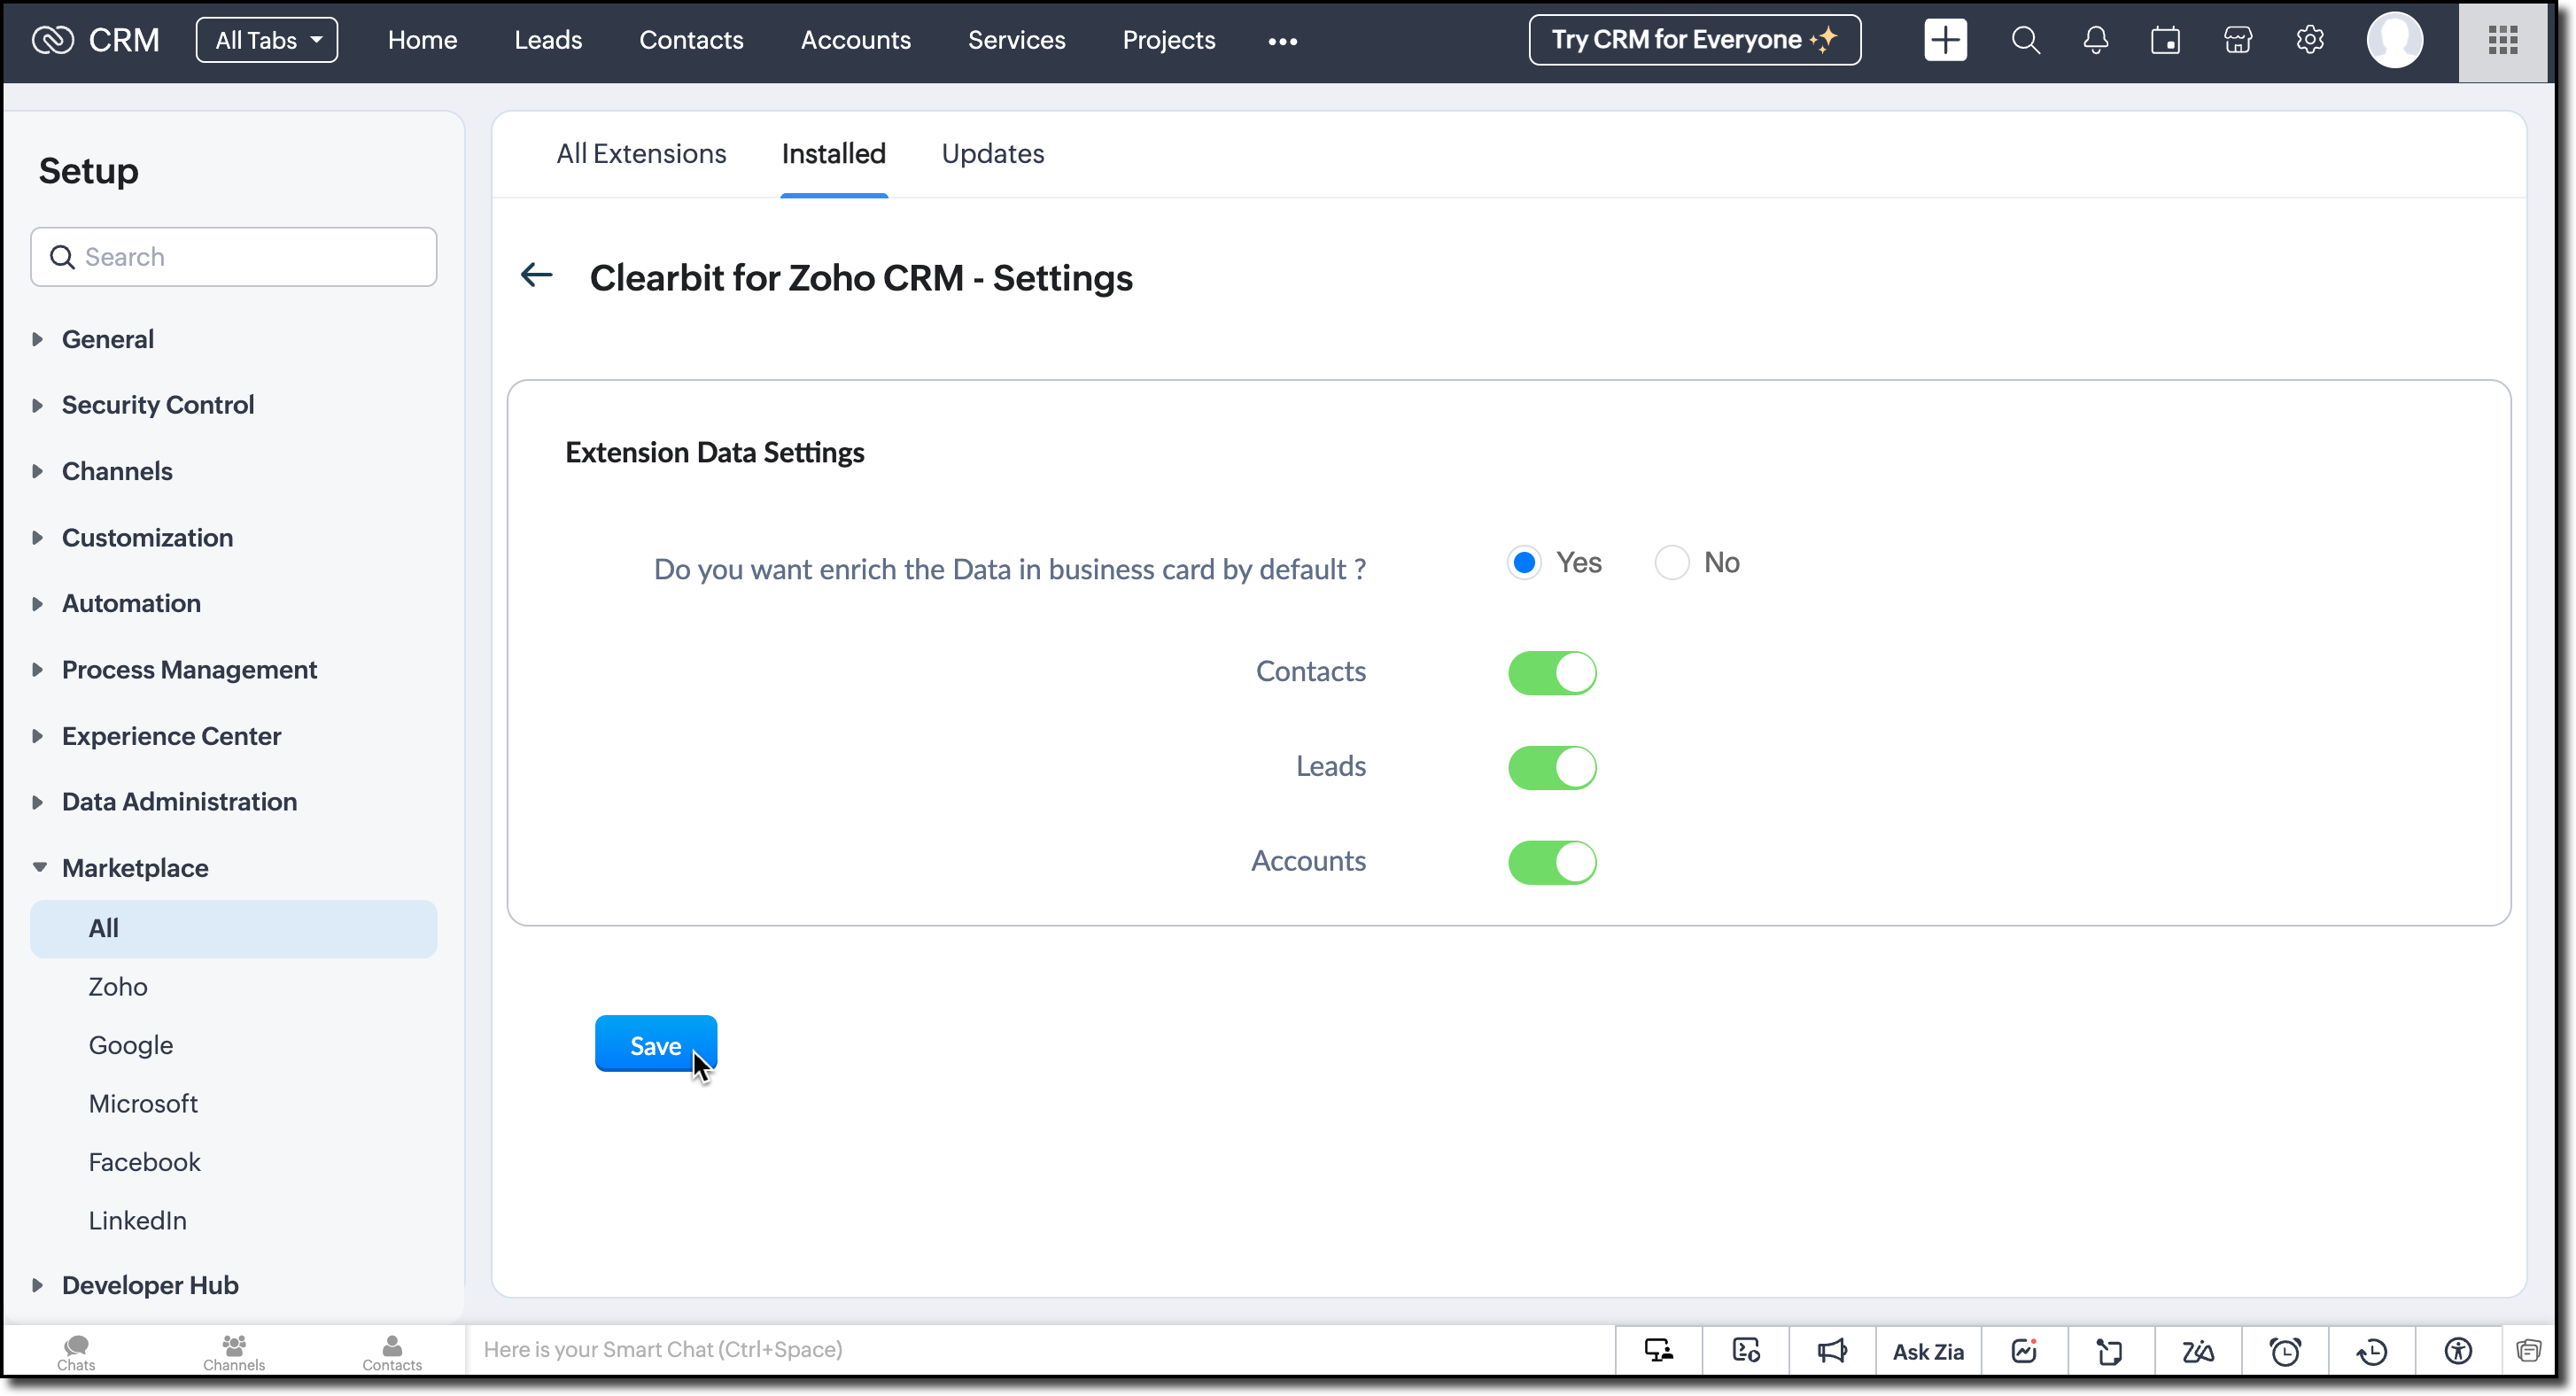
Task: Switch to the Updates tab
Action: (992, 154)
